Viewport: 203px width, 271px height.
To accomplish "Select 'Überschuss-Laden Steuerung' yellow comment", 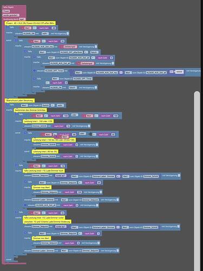I will [x=19, y=100].
